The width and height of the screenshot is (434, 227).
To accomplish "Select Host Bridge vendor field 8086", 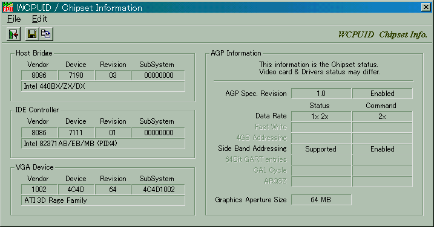I will click(x=39, y=75).
